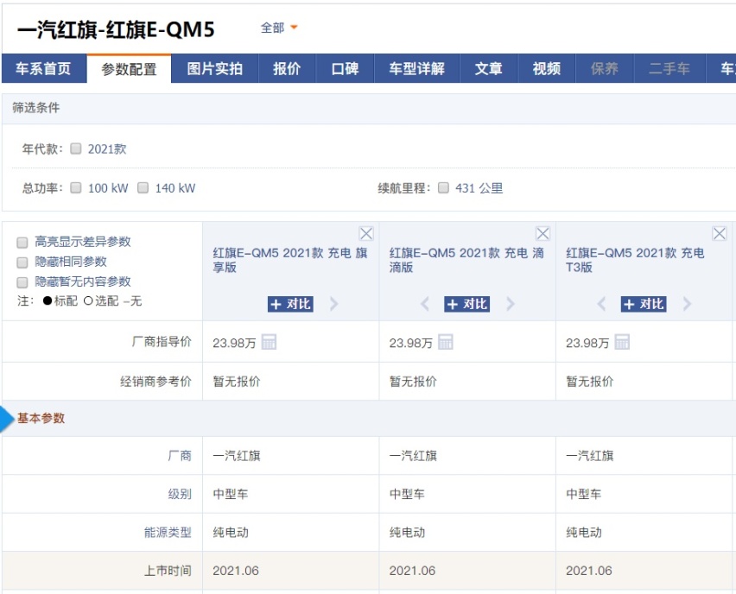Open the greyed 二手车 tab

coord(669,68)
